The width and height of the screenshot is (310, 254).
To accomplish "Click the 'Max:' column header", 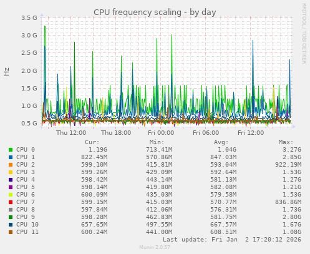I will [x=286, y=142].
